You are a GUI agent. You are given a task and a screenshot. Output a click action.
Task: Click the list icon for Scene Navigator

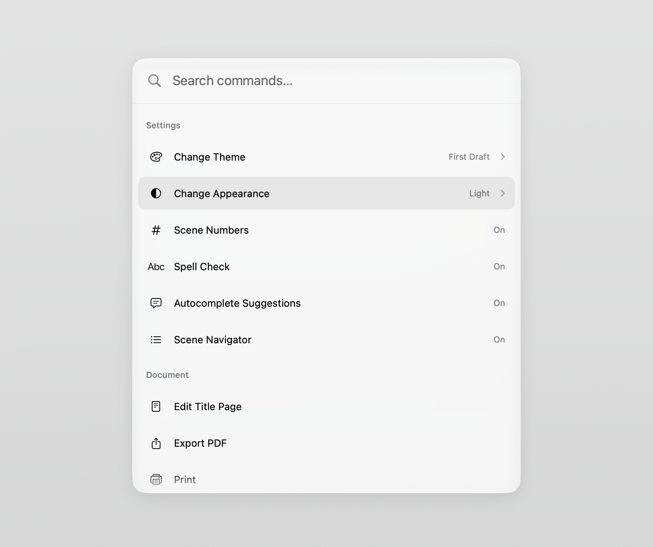(x=156, y=340)
